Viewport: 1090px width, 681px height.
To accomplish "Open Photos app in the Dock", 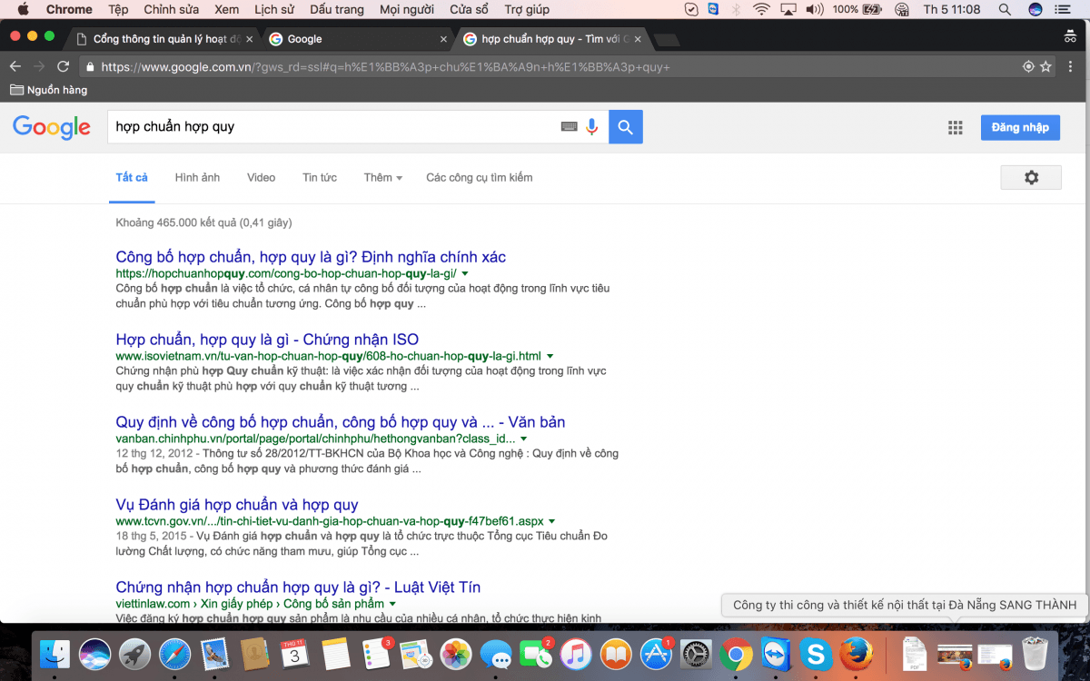I will coord(455,654).
